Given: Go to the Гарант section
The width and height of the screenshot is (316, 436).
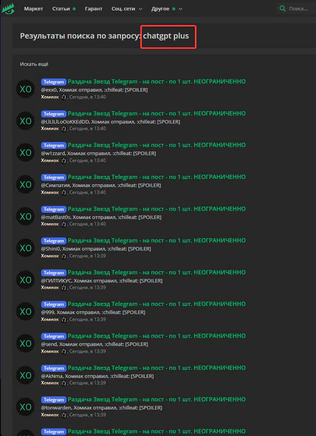Looking at the screenshot, I should [x=93, y=8].
